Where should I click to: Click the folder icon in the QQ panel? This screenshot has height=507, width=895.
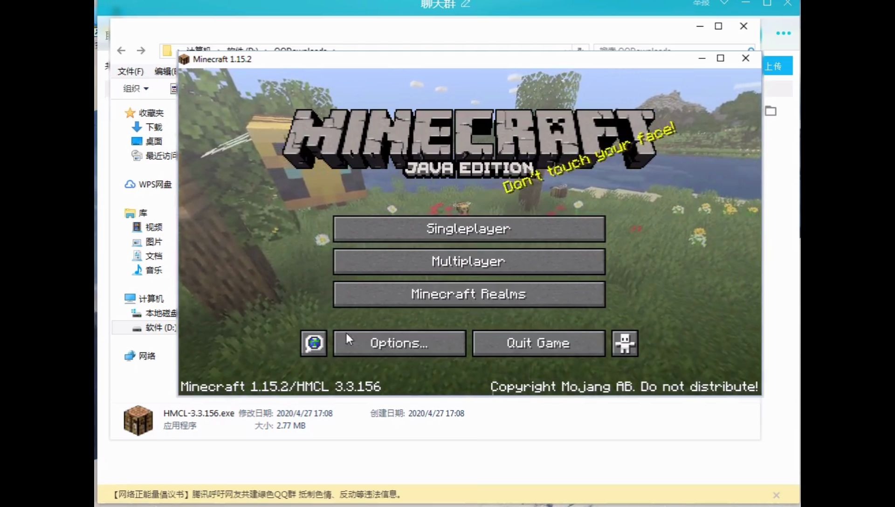[771, 111]
